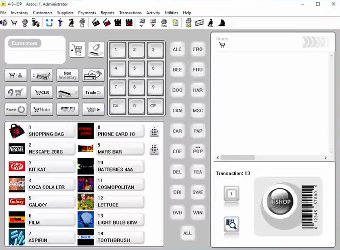Open the keypad popup beside PHONE CARD 10
The width and height of the screenshot is (340, 250).
tap(154, 131)
